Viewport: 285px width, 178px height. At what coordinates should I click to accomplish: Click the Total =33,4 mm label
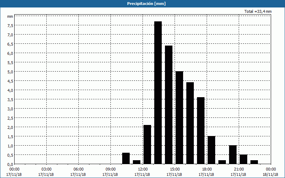pyautogui.click(x=258, y=11)
